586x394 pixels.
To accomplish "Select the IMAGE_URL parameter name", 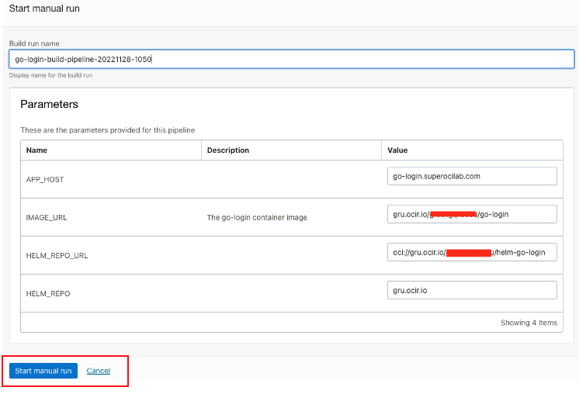I will point(47,218).
